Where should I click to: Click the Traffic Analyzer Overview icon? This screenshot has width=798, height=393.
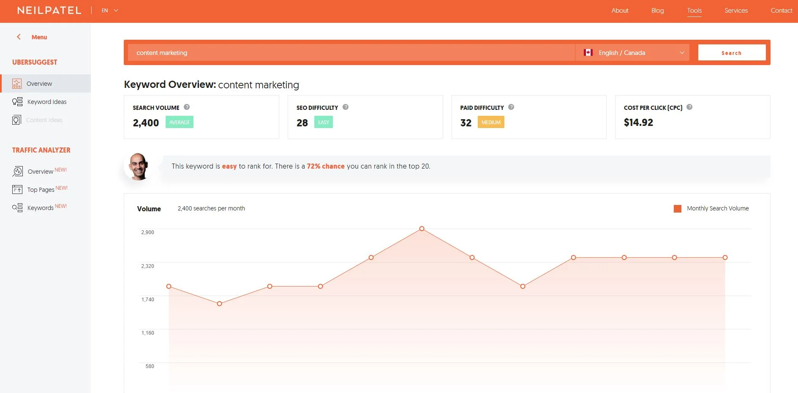pyautogui.click(x=17, y=171)
